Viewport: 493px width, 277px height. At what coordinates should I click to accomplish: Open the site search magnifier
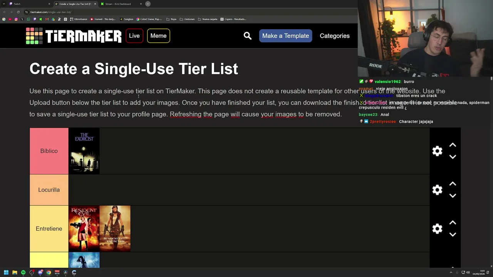(248, 36)
